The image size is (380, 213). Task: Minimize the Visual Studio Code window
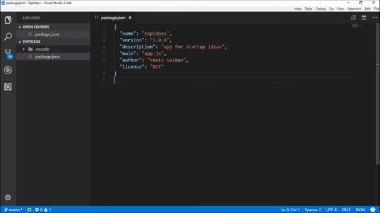(349, 2)
